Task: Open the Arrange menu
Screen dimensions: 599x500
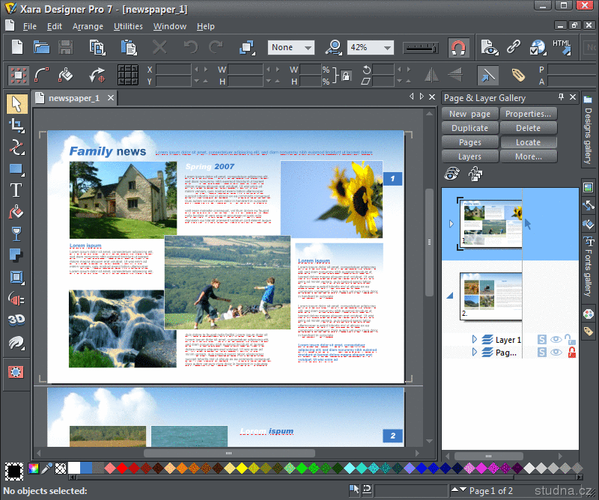Action: tap(88, 26)
